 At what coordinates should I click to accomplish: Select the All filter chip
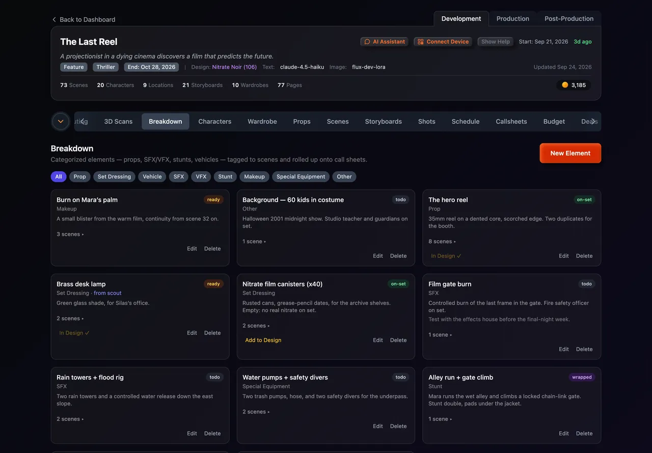59,177
